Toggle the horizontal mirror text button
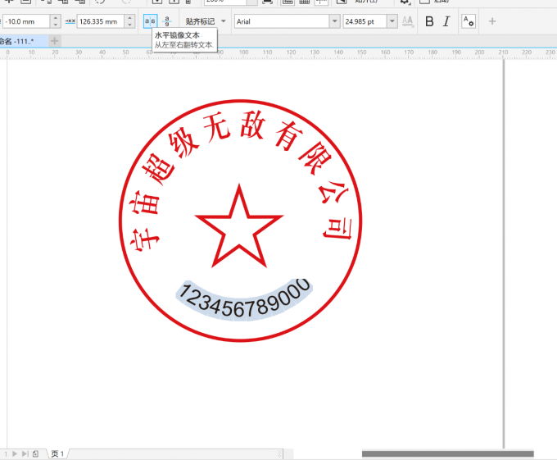This screenshot has width=557, height=460. pos(150,21)
